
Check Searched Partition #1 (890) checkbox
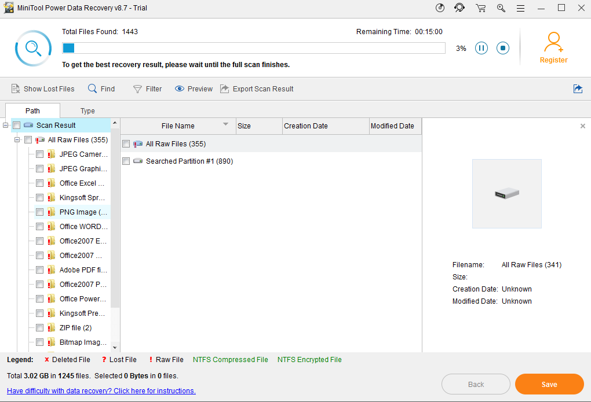126,161
